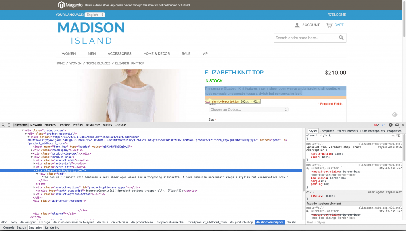
Task: Open DevTools settings gear
Action: point(391,125)
